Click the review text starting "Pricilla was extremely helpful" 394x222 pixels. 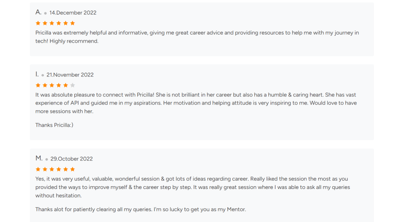click(x=197, y=37)
